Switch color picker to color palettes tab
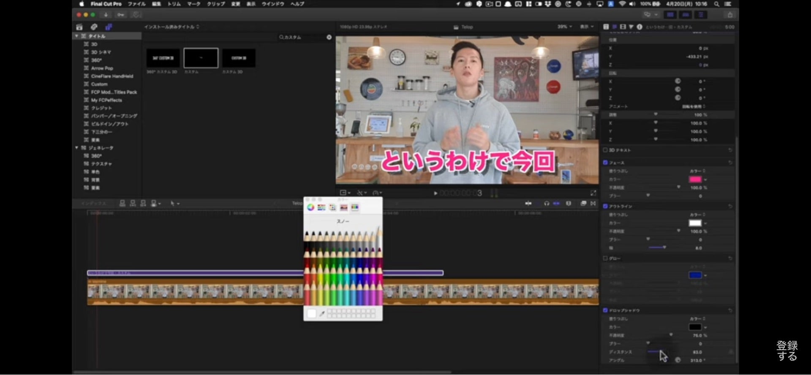The width and height of the screenshot is (811, 375). (332, 207)
